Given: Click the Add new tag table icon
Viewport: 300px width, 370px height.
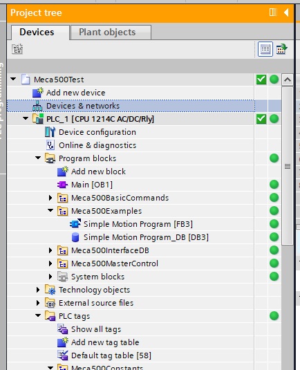Looking at the screenshot, I should [x=63, y=342].
